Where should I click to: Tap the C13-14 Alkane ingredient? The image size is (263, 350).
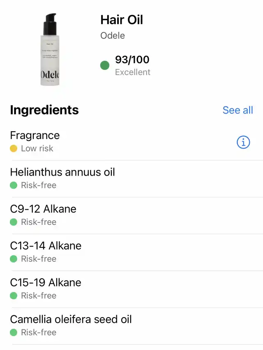[x=46, y=246]
